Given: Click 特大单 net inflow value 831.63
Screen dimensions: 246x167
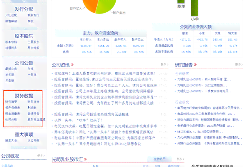Looking at the screenshot, I should click(232, 39).
